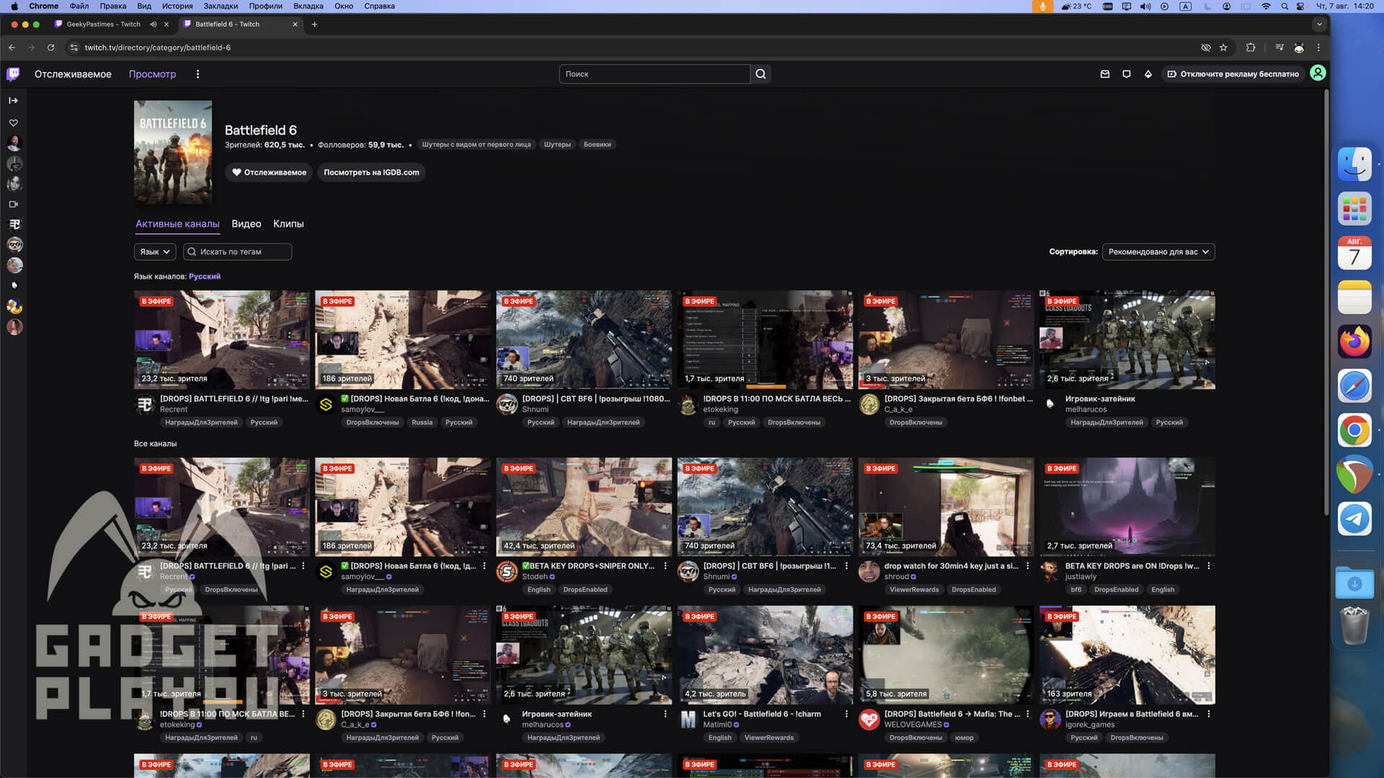Launch Telegram from the Dock
The height and width of the screenshot is (778, 1384).
point(1354,519)
